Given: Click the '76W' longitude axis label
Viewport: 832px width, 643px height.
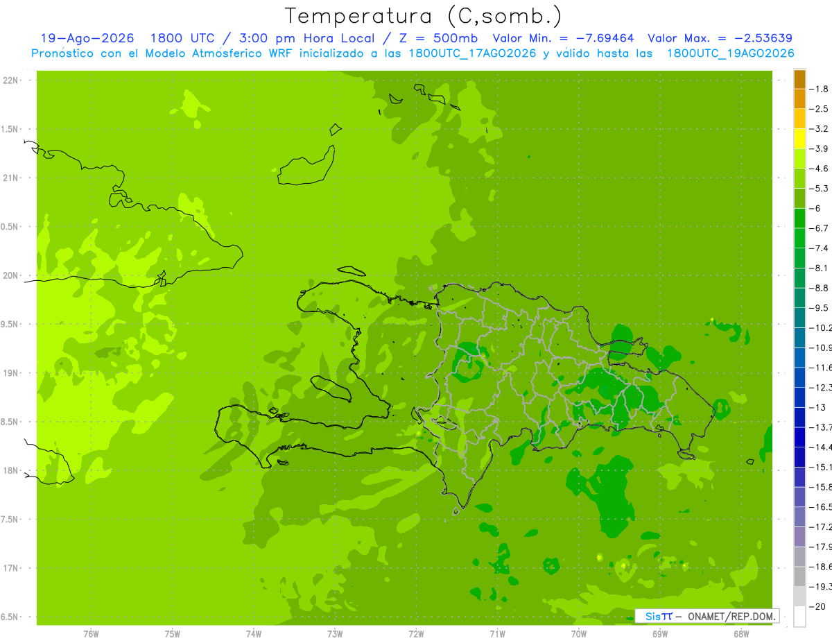Looking at the screenshot, I should pos(91,634).
